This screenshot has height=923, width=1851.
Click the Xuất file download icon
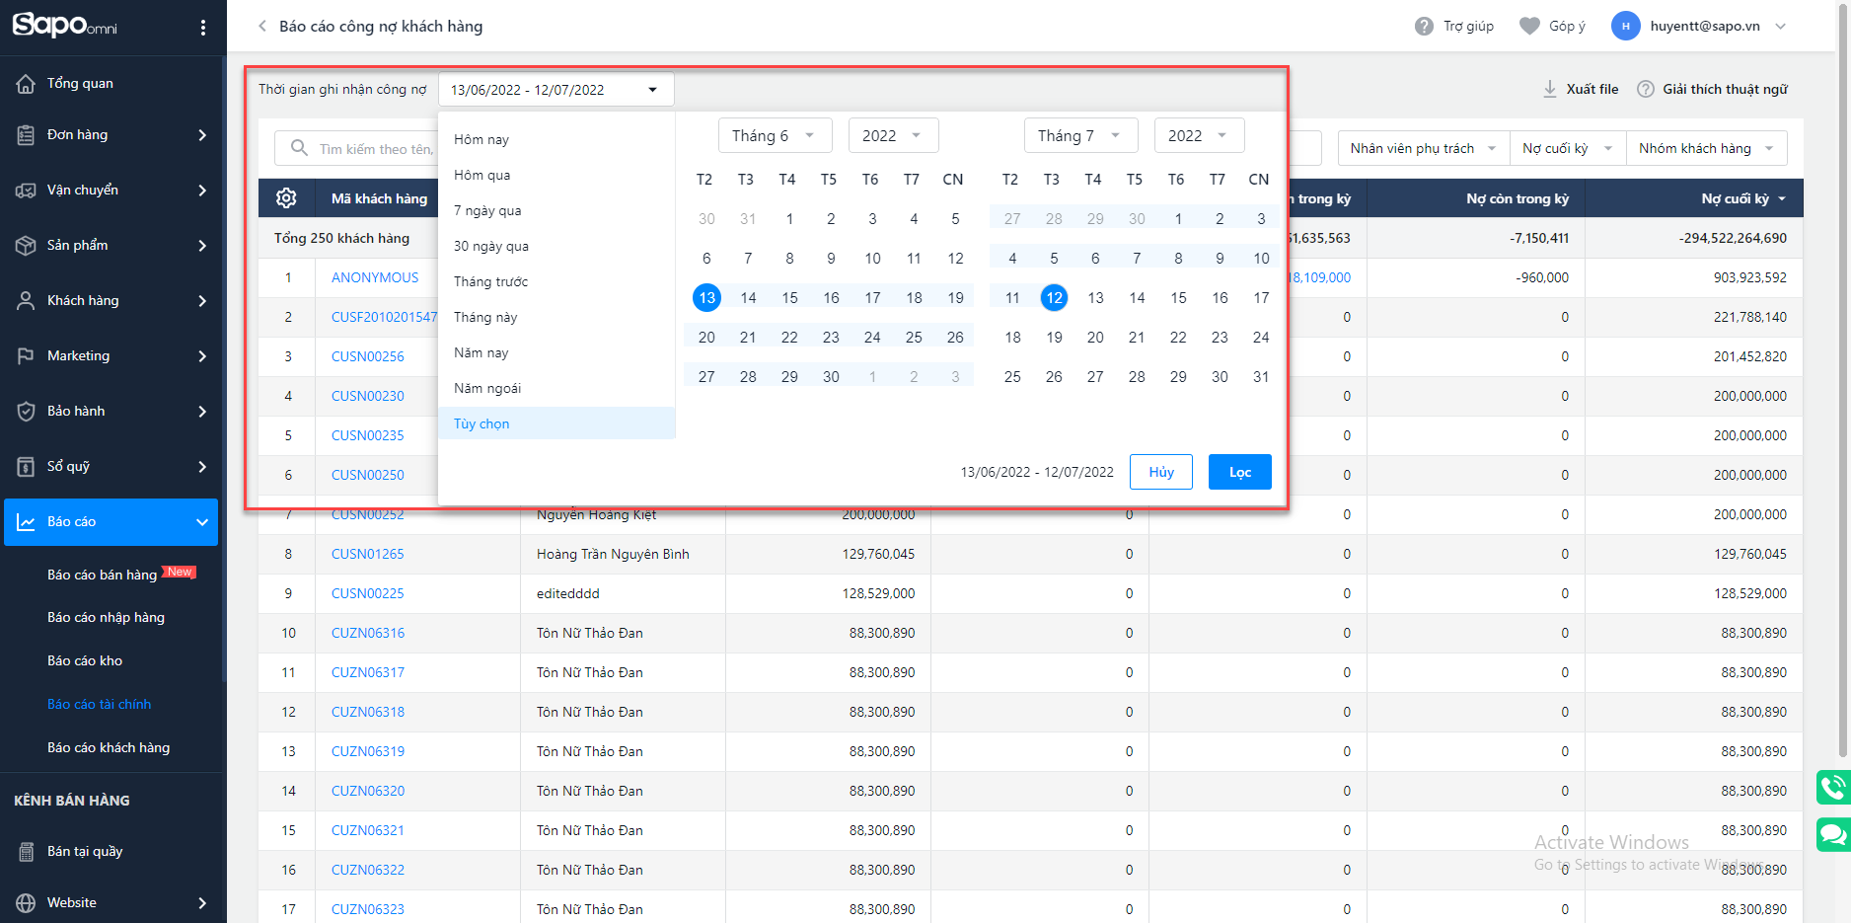coord(1550,90)
